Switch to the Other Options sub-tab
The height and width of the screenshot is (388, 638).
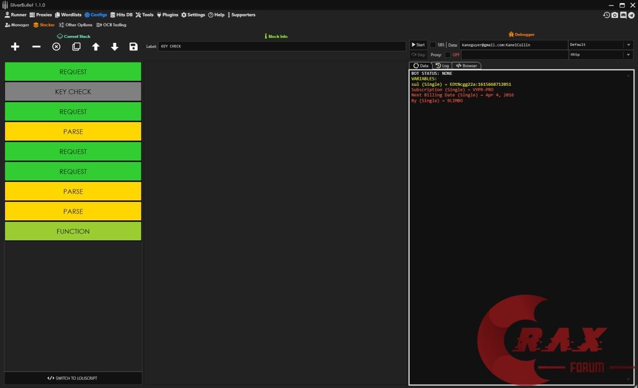(x=75, y=25)
